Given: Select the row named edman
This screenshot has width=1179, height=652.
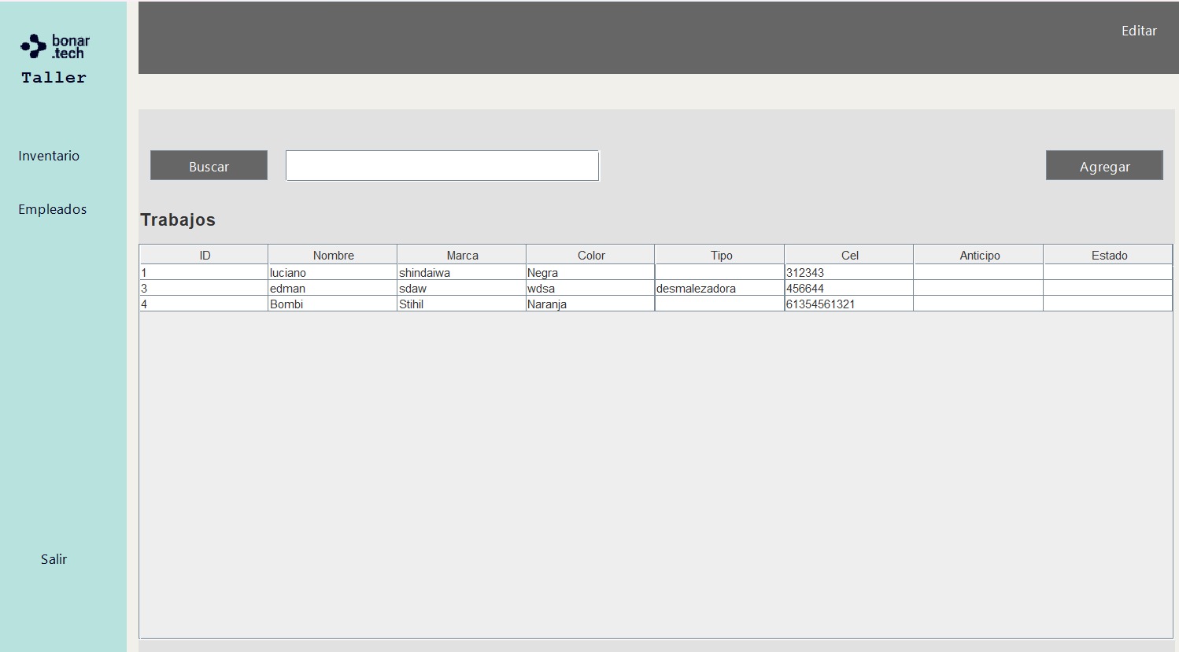Looking at the screenshot, I should coord(656,288).
